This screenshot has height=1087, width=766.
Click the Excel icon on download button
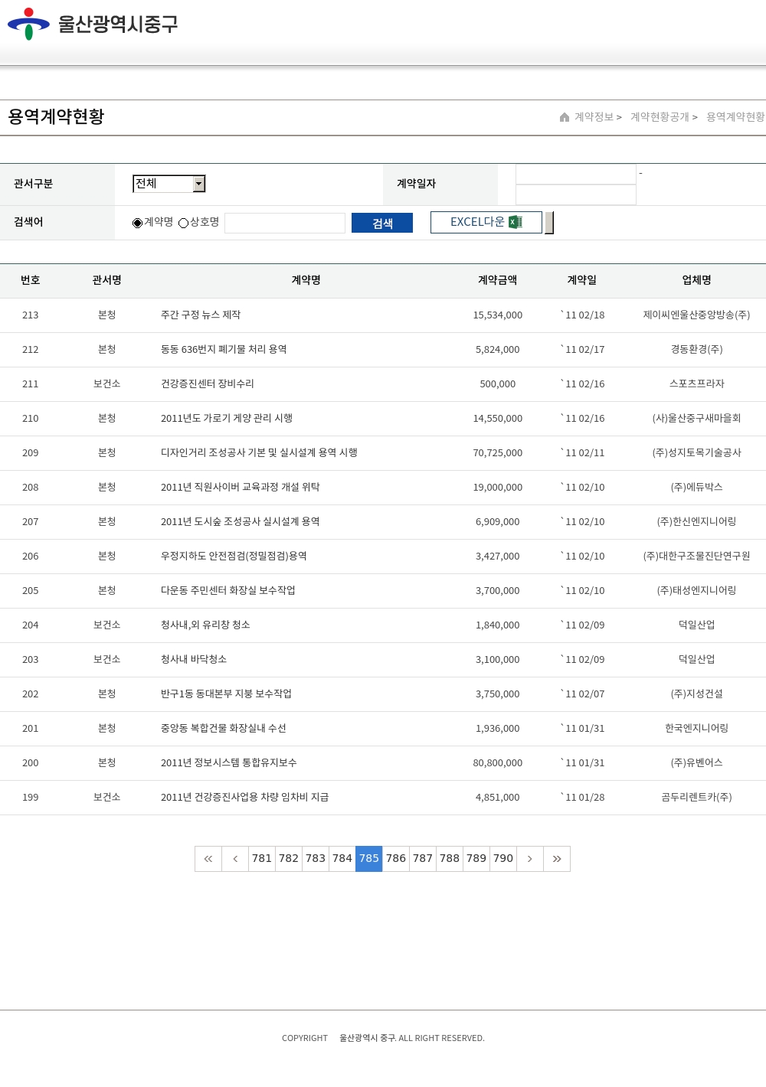pos(516,222)
